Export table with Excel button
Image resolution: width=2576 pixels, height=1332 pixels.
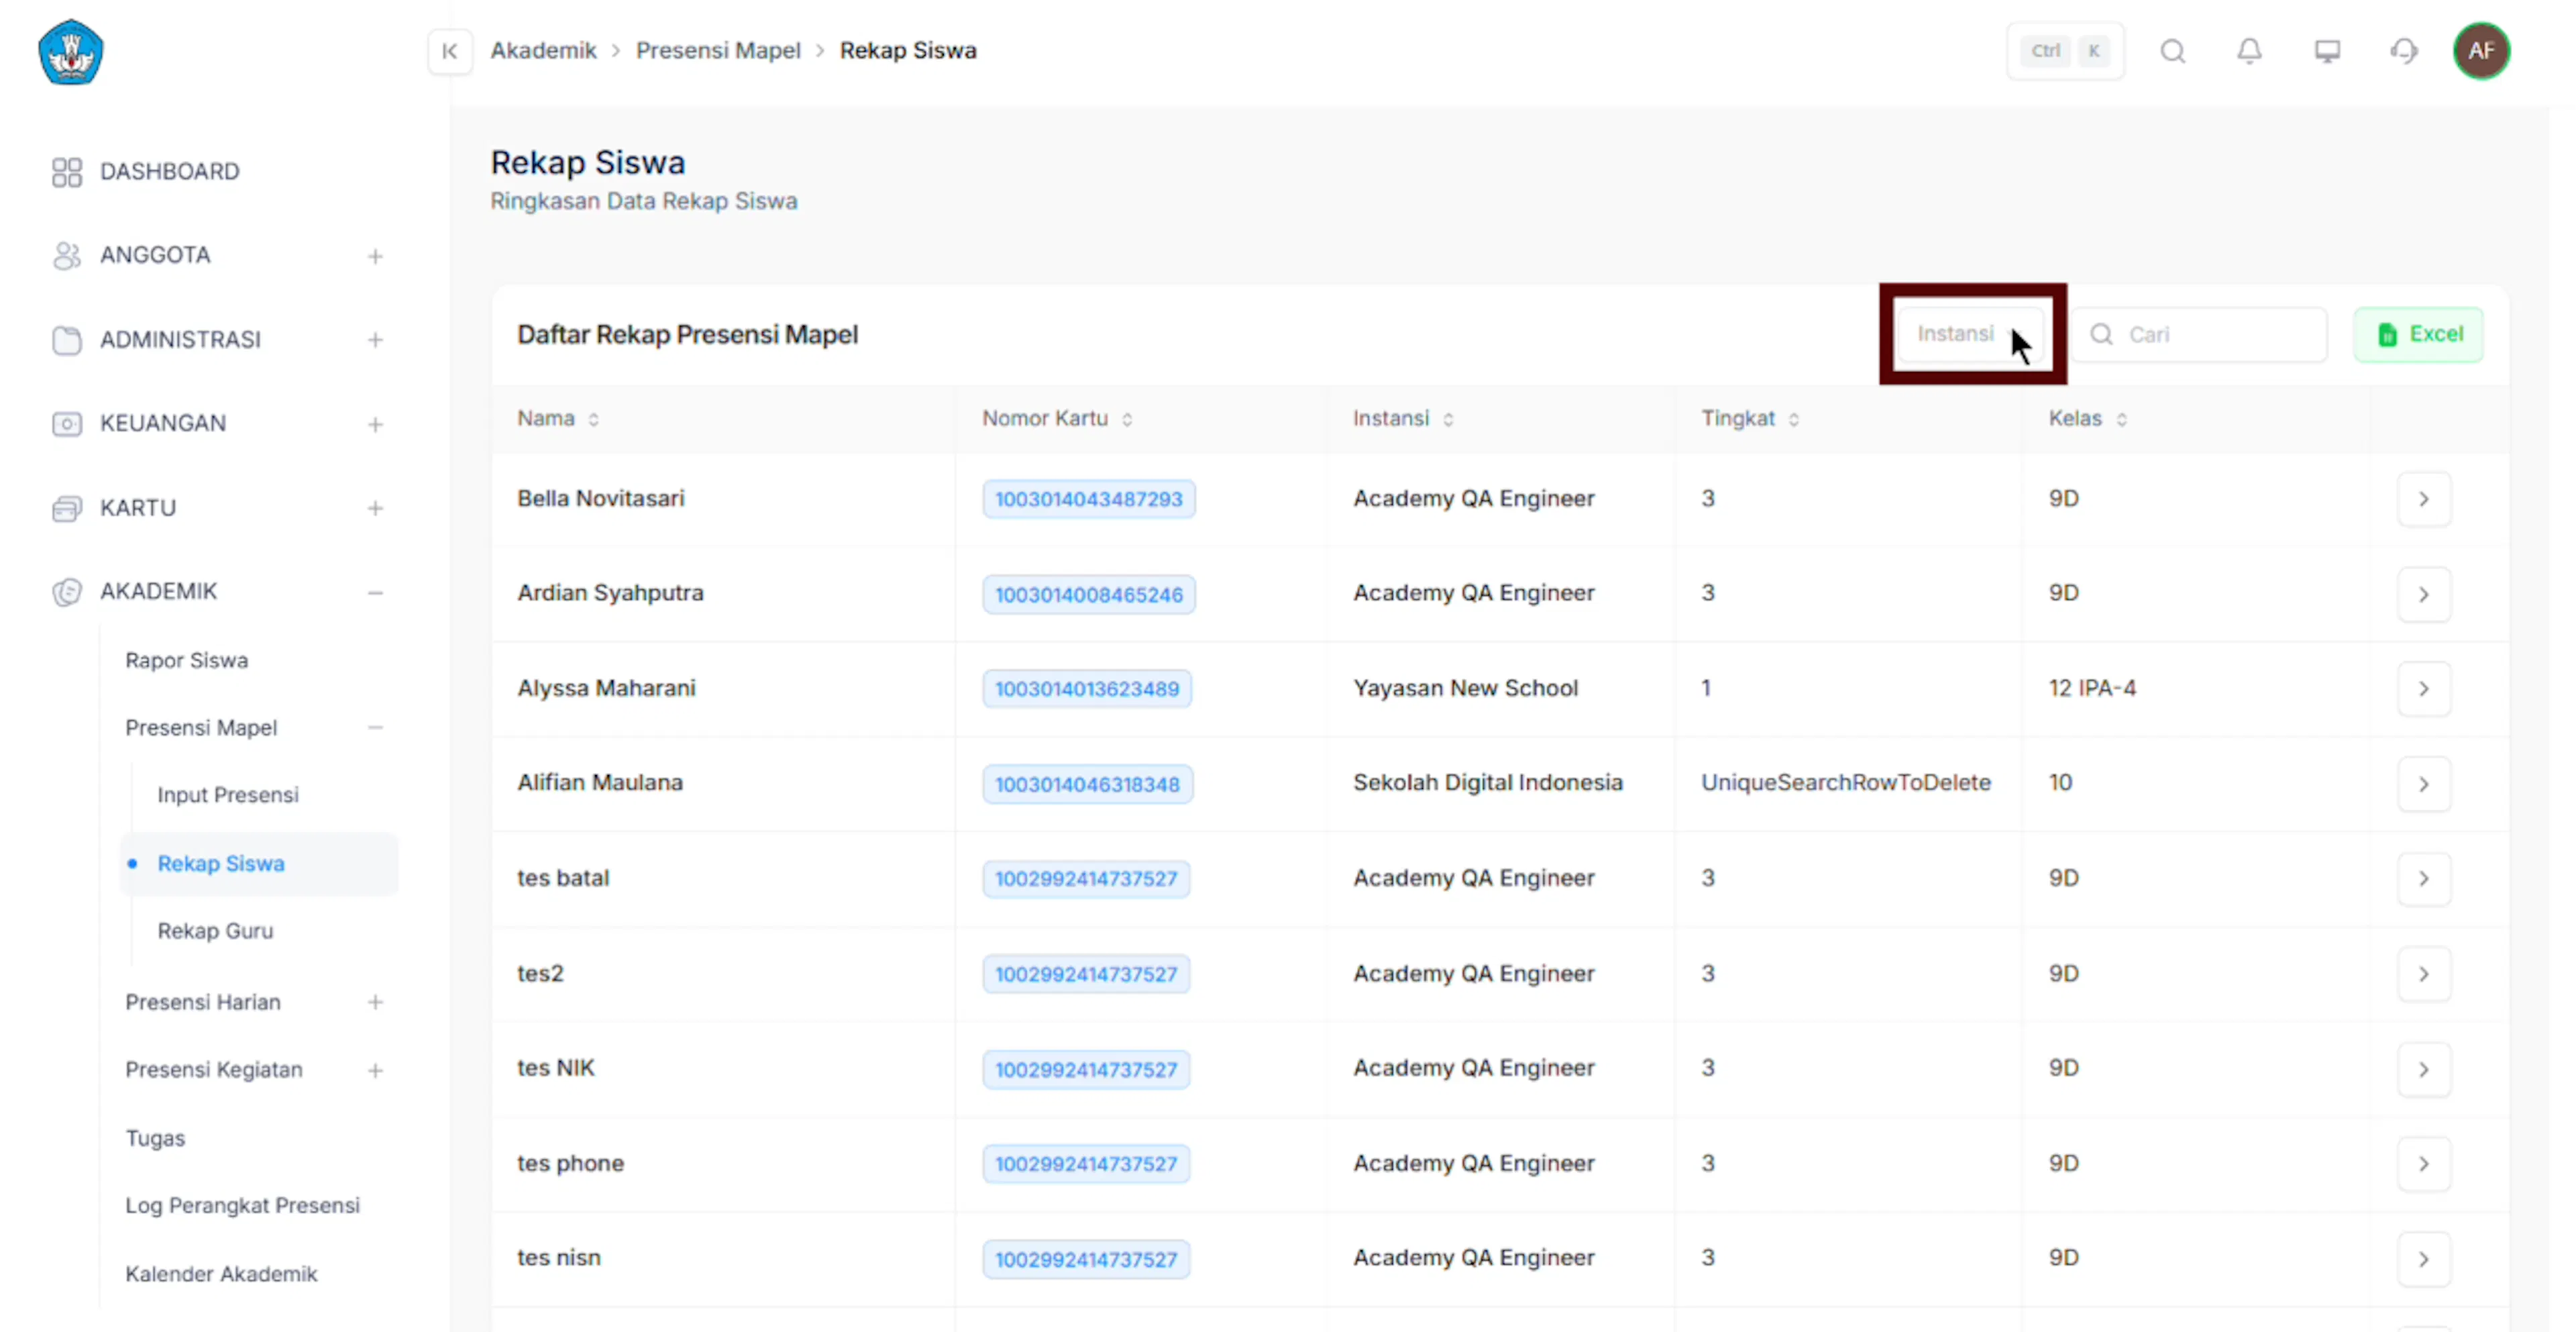click(x=2418, y=334)
